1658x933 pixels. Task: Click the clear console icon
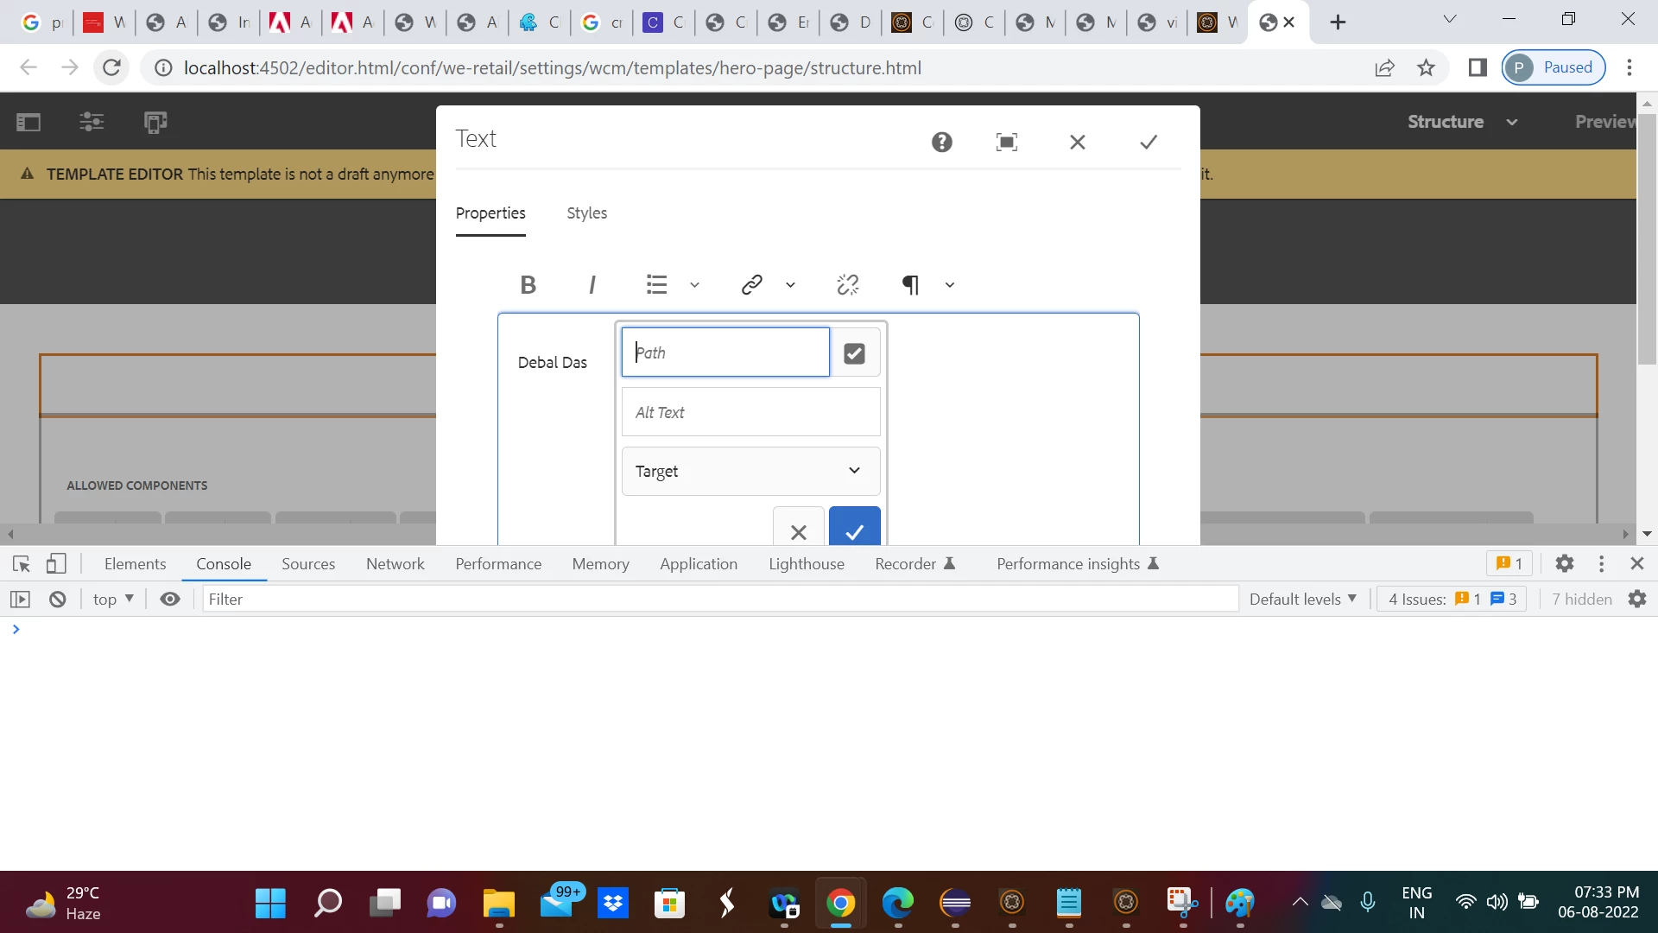58,599
